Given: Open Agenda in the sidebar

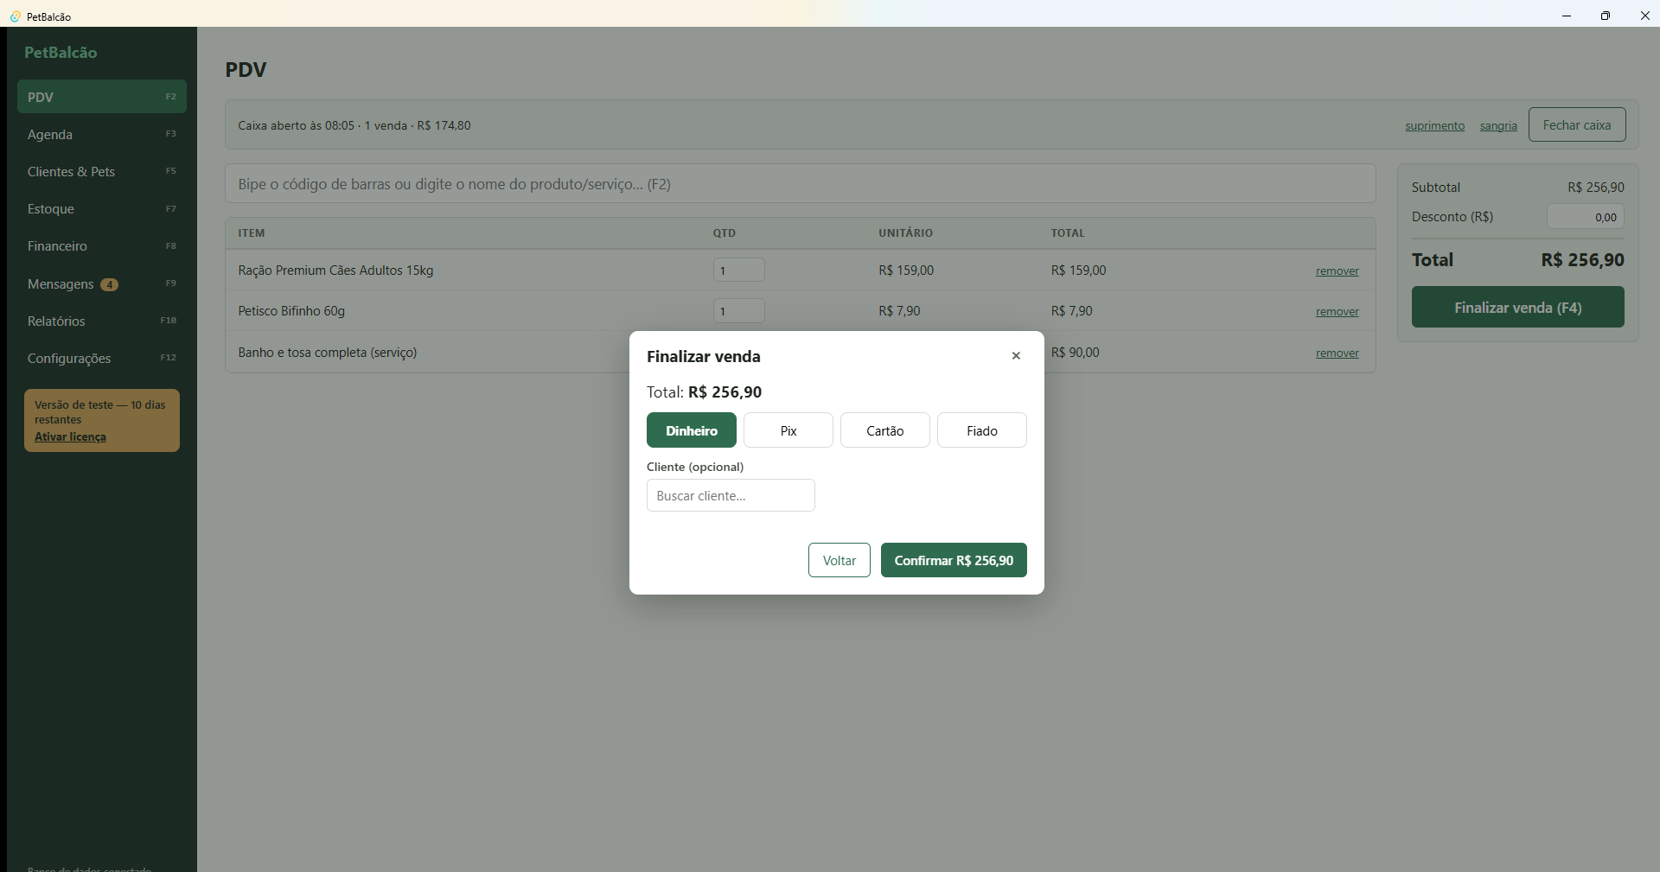Looking at the screenshot, I should coord(102,134).
